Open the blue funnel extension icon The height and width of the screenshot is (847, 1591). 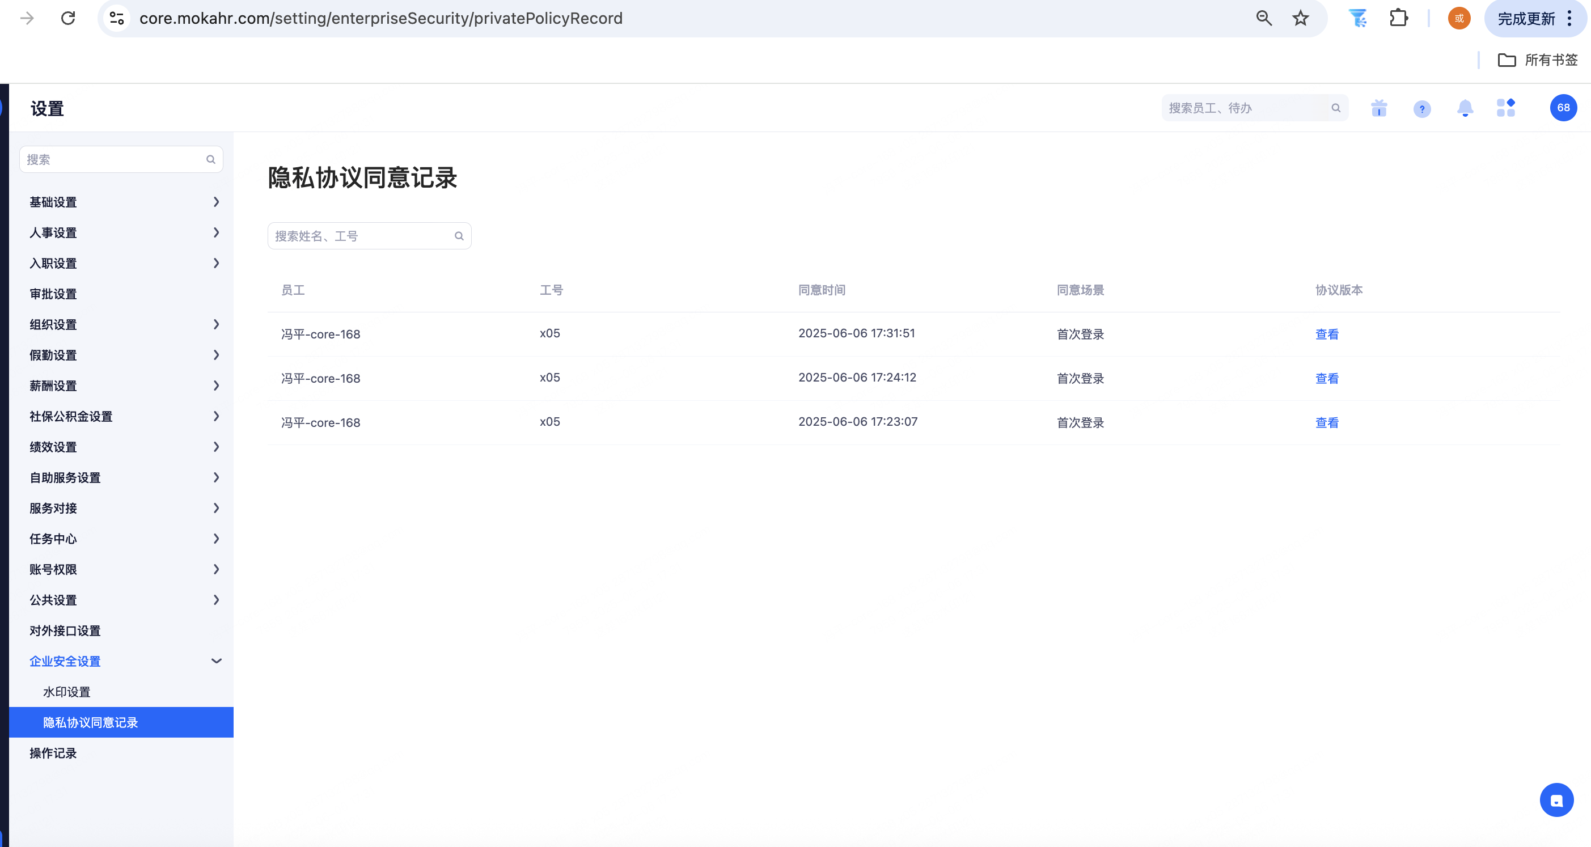pyautogui.click(x=1357, y=18)
